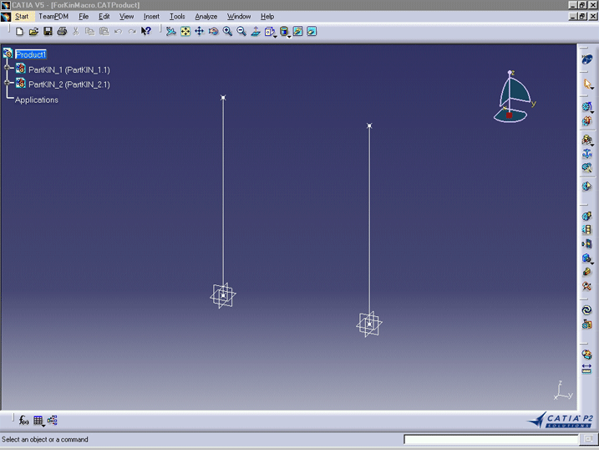Select the Pan view tool

[200, 32]
